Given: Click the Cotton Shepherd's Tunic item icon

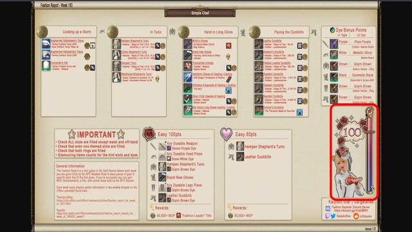Looking at the screenshot, I should coord(117,55).
